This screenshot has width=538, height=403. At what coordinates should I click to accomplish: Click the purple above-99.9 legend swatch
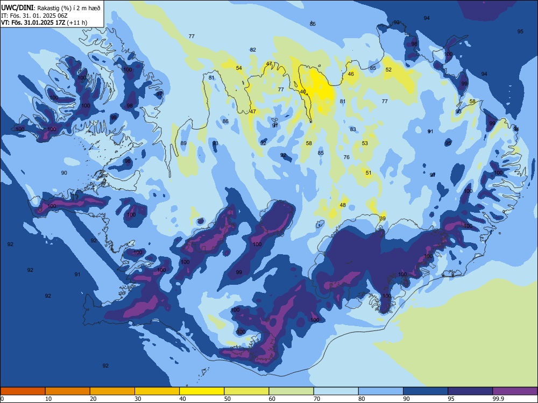coord(515,391)
